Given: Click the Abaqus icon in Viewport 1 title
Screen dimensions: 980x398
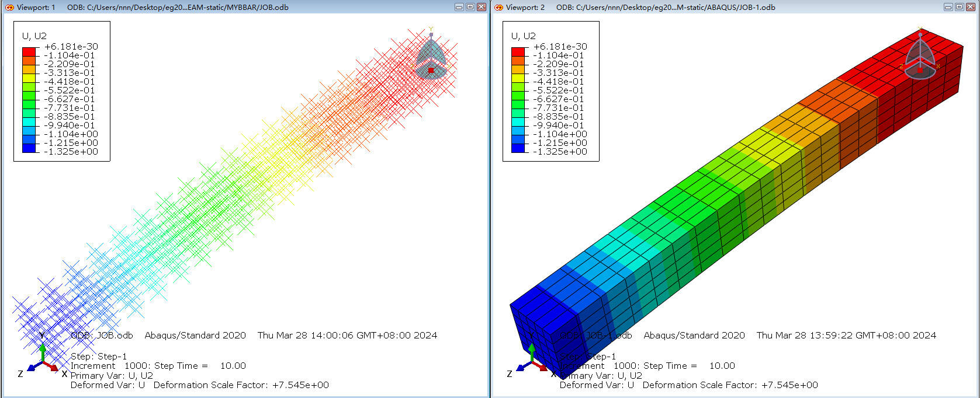Looking at the screenshot, I should pos(9,7).
